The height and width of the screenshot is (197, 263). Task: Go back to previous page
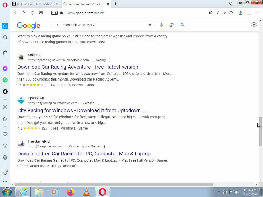coord(15,13)
